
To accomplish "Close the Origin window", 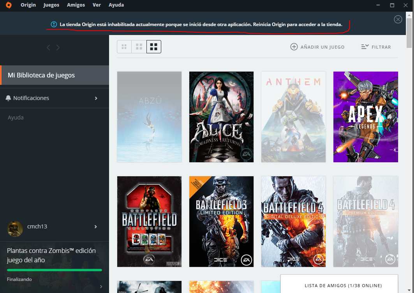I will pos(405,5).
